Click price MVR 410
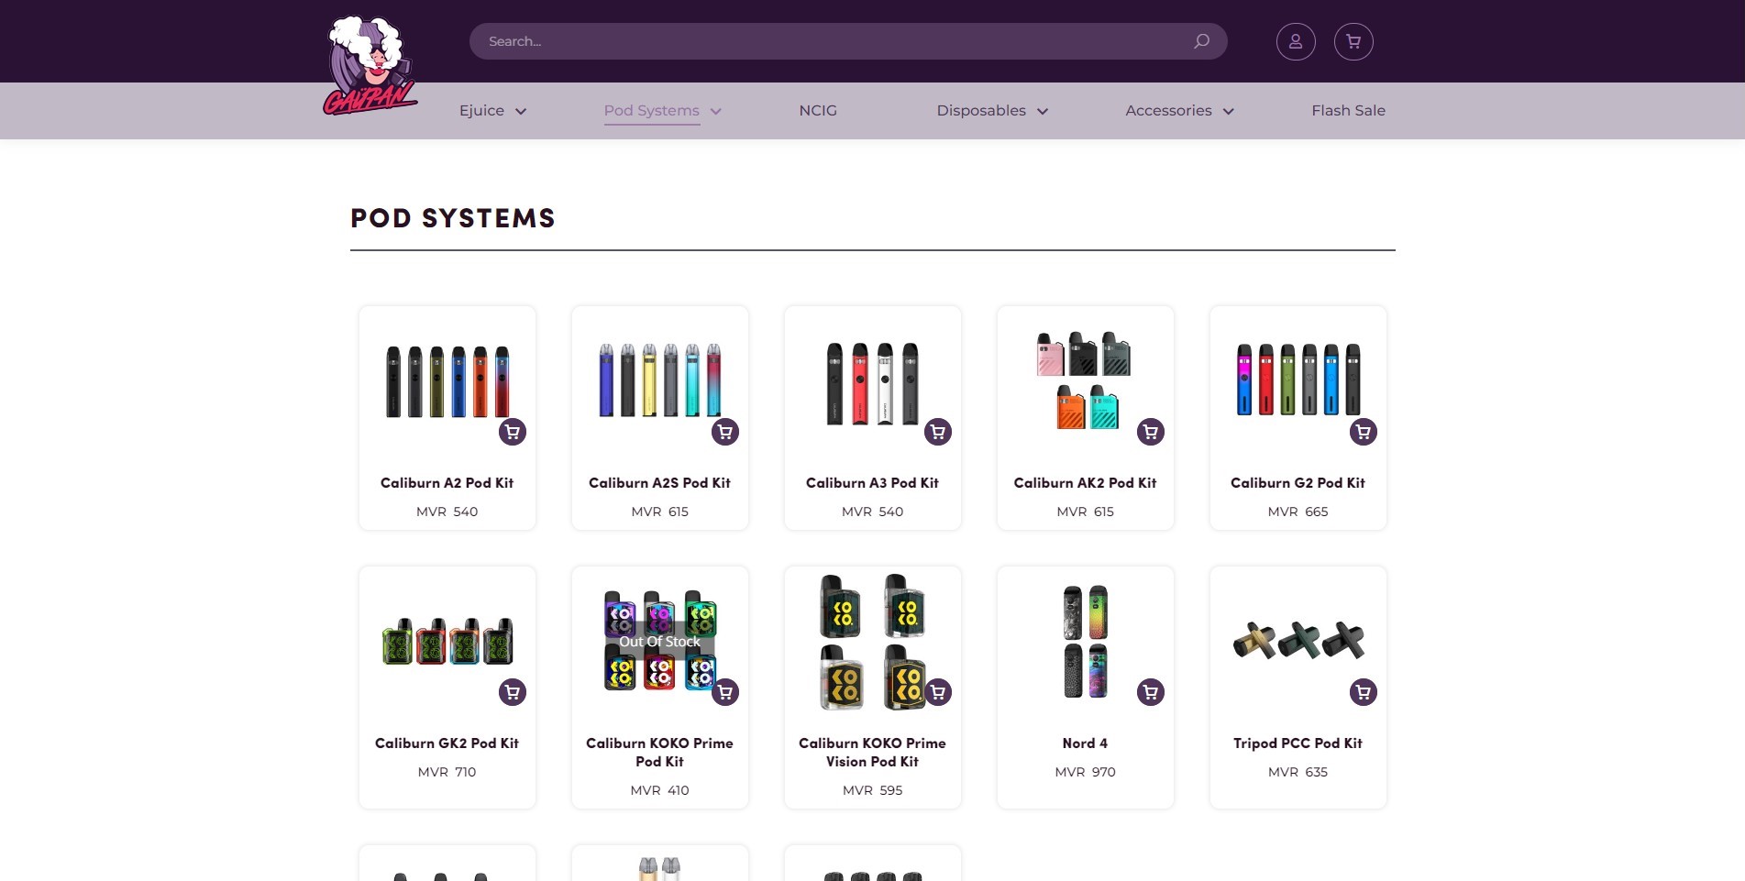The width and height of the screenshot is (1745, 881). click(659, 790)
